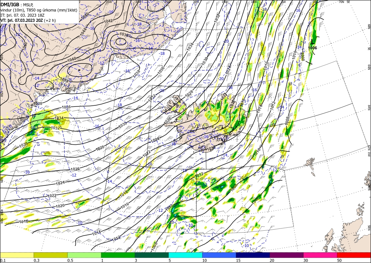The image size is (371, 263).
Task: Select the purple 20–30 legend swatch
Action: (x=286, y=255)
